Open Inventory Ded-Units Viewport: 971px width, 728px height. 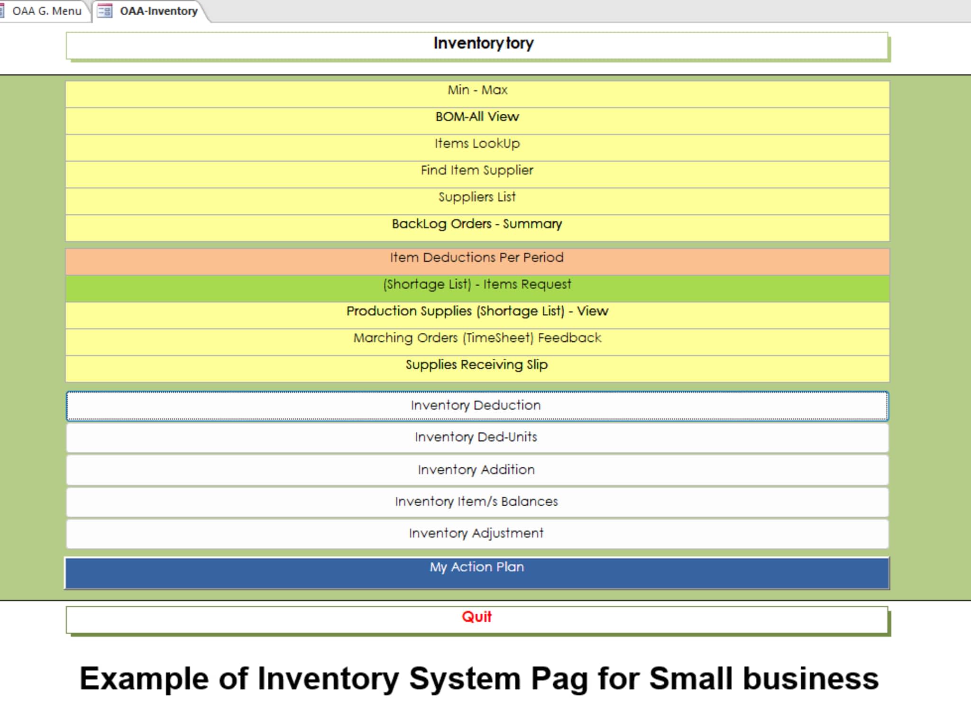point(477,437)
